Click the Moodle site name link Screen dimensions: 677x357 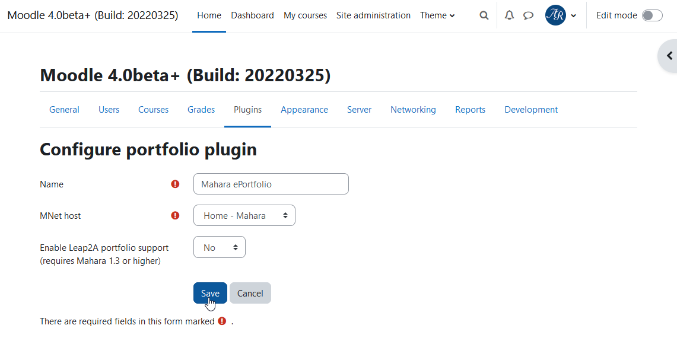click(93, 15)
